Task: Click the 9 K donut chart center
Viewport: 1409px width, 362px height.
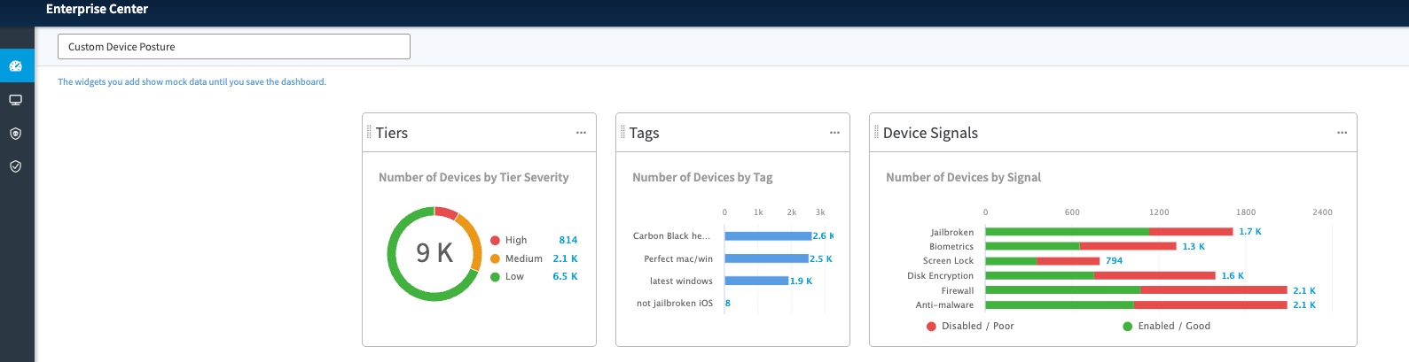Action: tap(434, 253)
